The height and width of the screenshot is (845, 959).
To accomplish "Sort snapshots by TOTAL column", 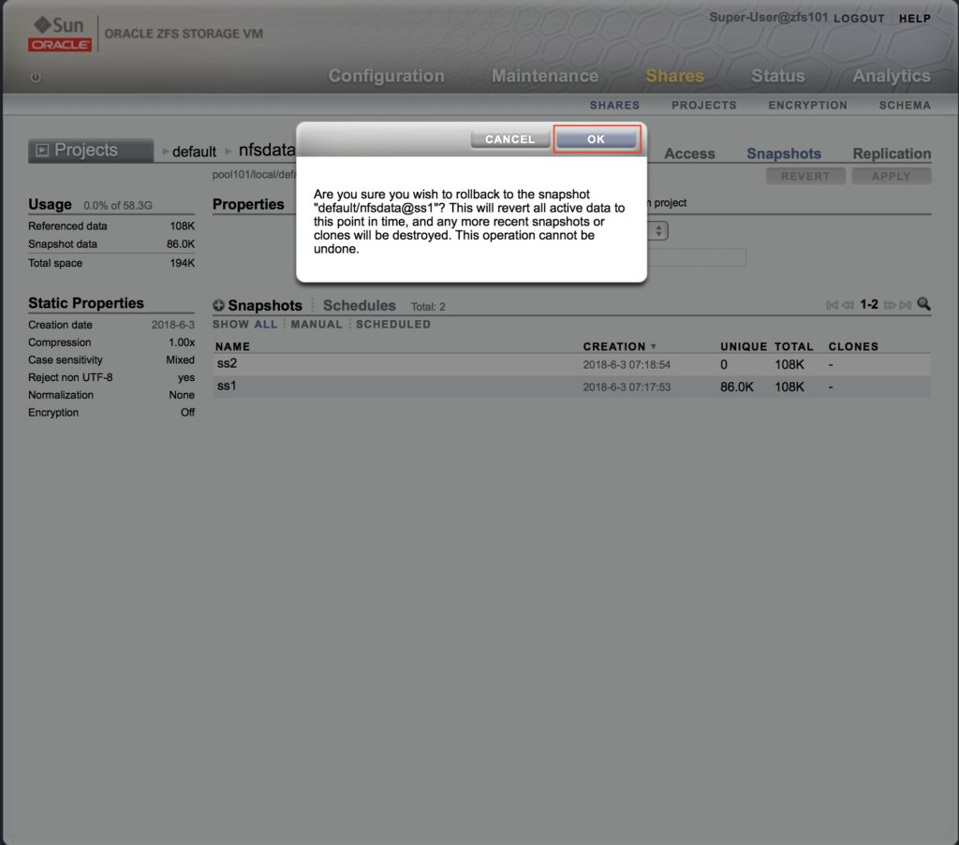I will click(x=794, y=346).
